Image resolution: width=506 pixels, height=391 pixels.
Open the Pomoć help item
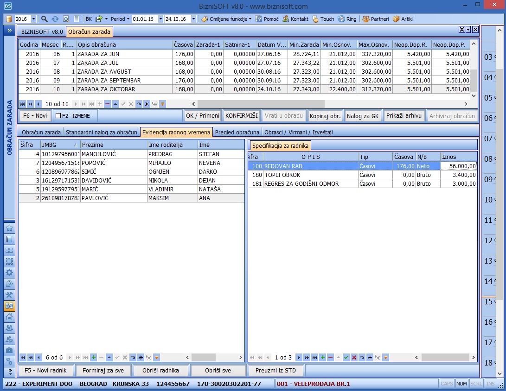[267, 19]
